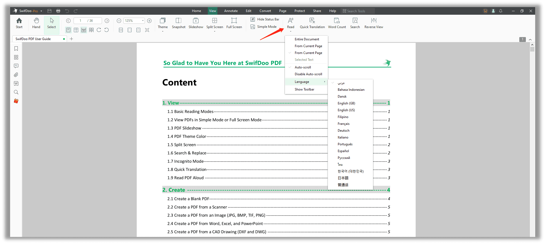Open the bookmarks sidebar panel
The width and height of the screenshot is (545, 244).
[16, 49]
